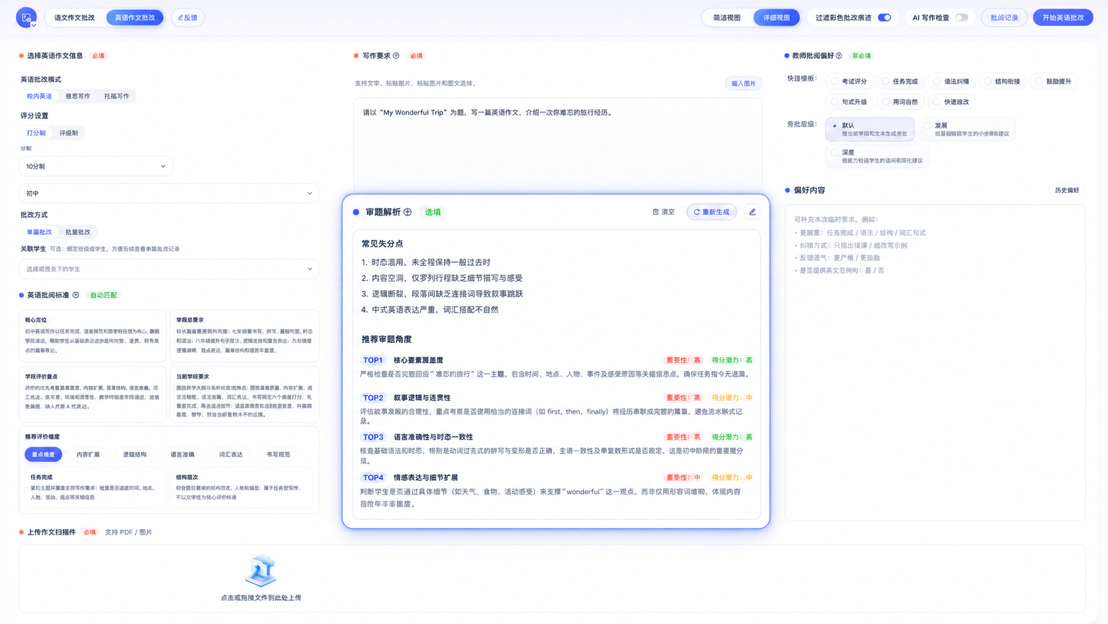Image resolution: width=1108 pixels, height=624 pixels.
Task: Select 逻辑结构 evaluation tab
Action: click(x=135, y=455)
